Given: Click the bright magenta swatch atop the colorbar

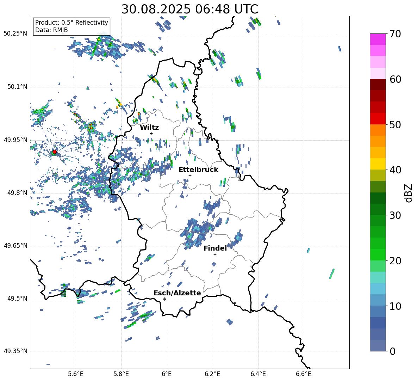Looking at the screenshot, I should (x=378, y=39).
